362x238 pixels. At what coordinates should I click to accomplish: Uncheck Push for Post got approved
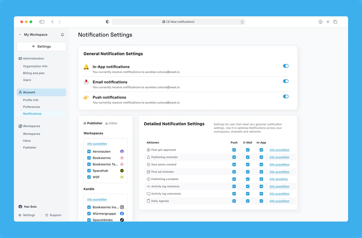[234, 150]
